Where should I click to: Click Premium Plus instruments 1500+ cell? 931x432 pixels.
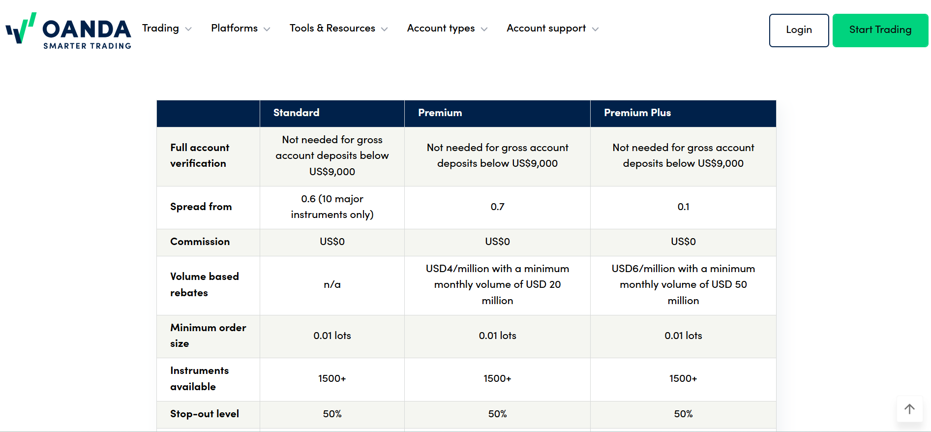tap(683, 378)
